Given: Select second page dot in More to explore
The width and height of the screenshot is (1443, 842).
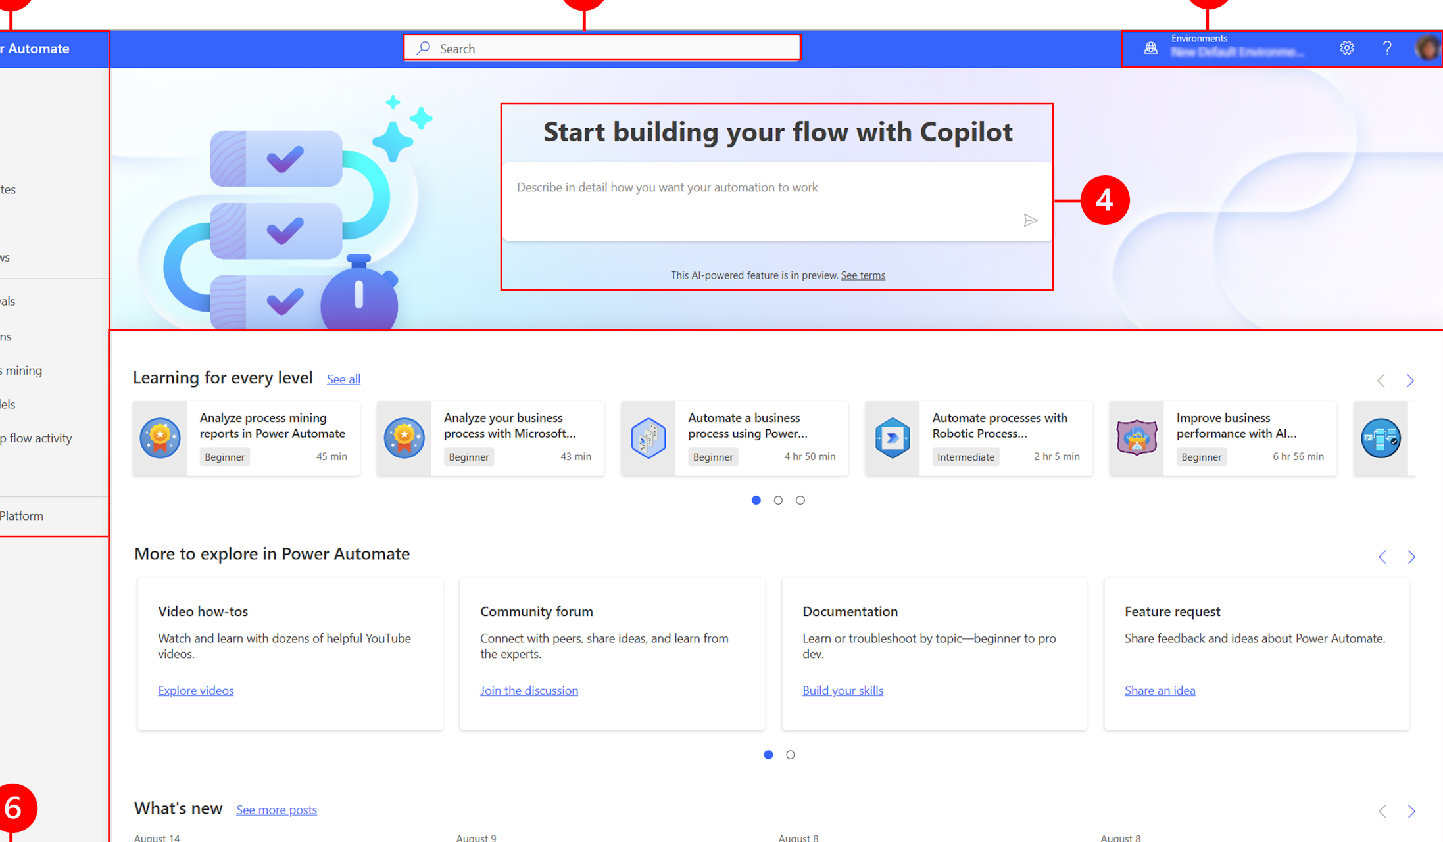Looking at the screenshot, I should (x=790, y=755).
